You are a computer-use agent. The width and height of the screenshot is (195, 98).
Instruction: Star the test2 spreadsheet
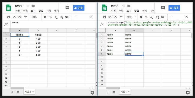123,6
